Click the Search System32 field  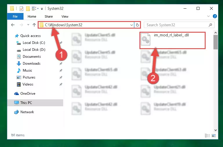(179, 25)
